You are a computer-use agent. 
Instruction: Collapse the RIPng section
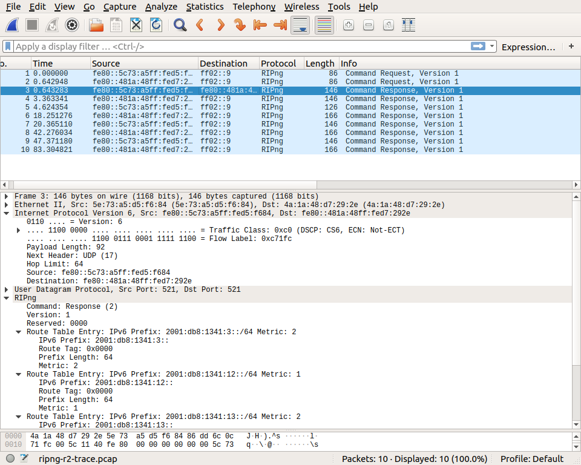pyautogui.click(x=6, y=298)
